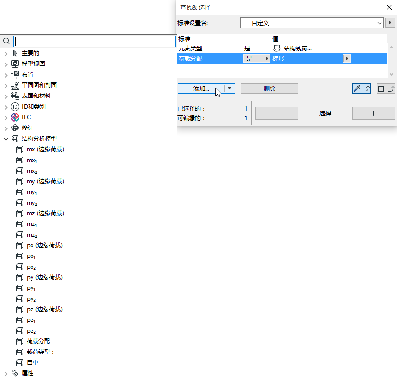Select the 载荷类型 criterion

tap(40, 352)
